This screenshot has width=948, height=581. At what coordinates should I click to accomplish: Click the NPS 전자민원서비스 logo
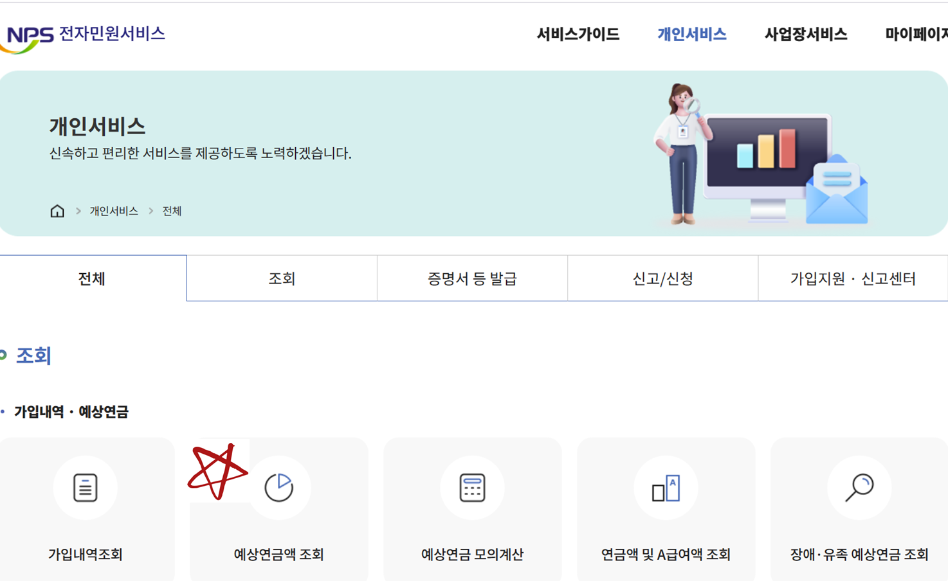84,35
